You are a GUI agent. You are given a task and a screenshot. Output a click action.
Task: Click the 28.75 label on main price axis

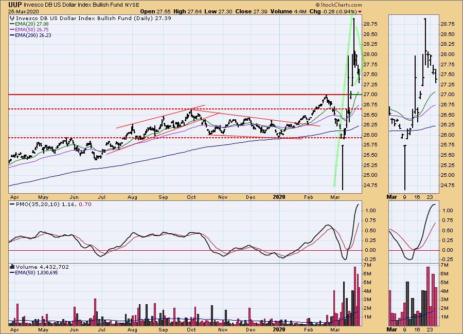pyautogui.click(x=370, y=24)
